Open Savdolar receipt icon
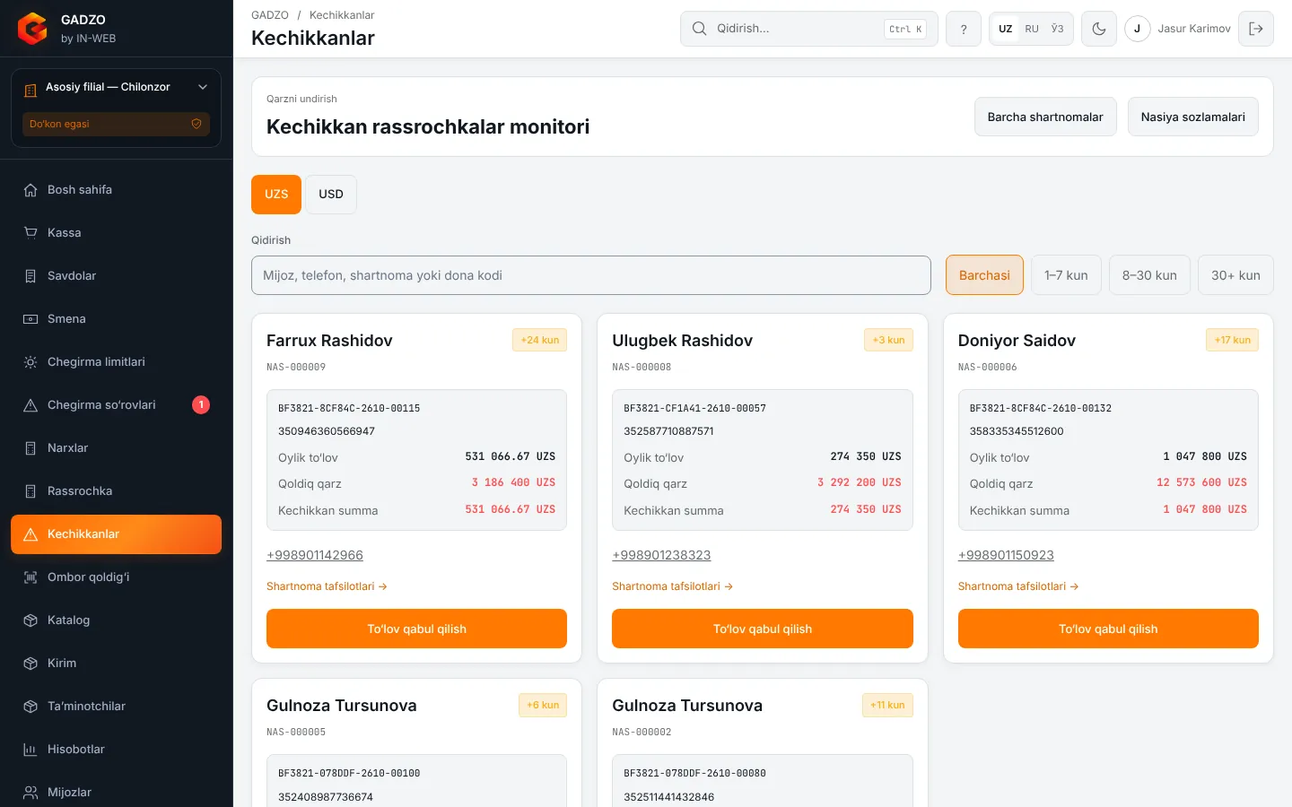The image size is (1292, 807). point(31,276)
